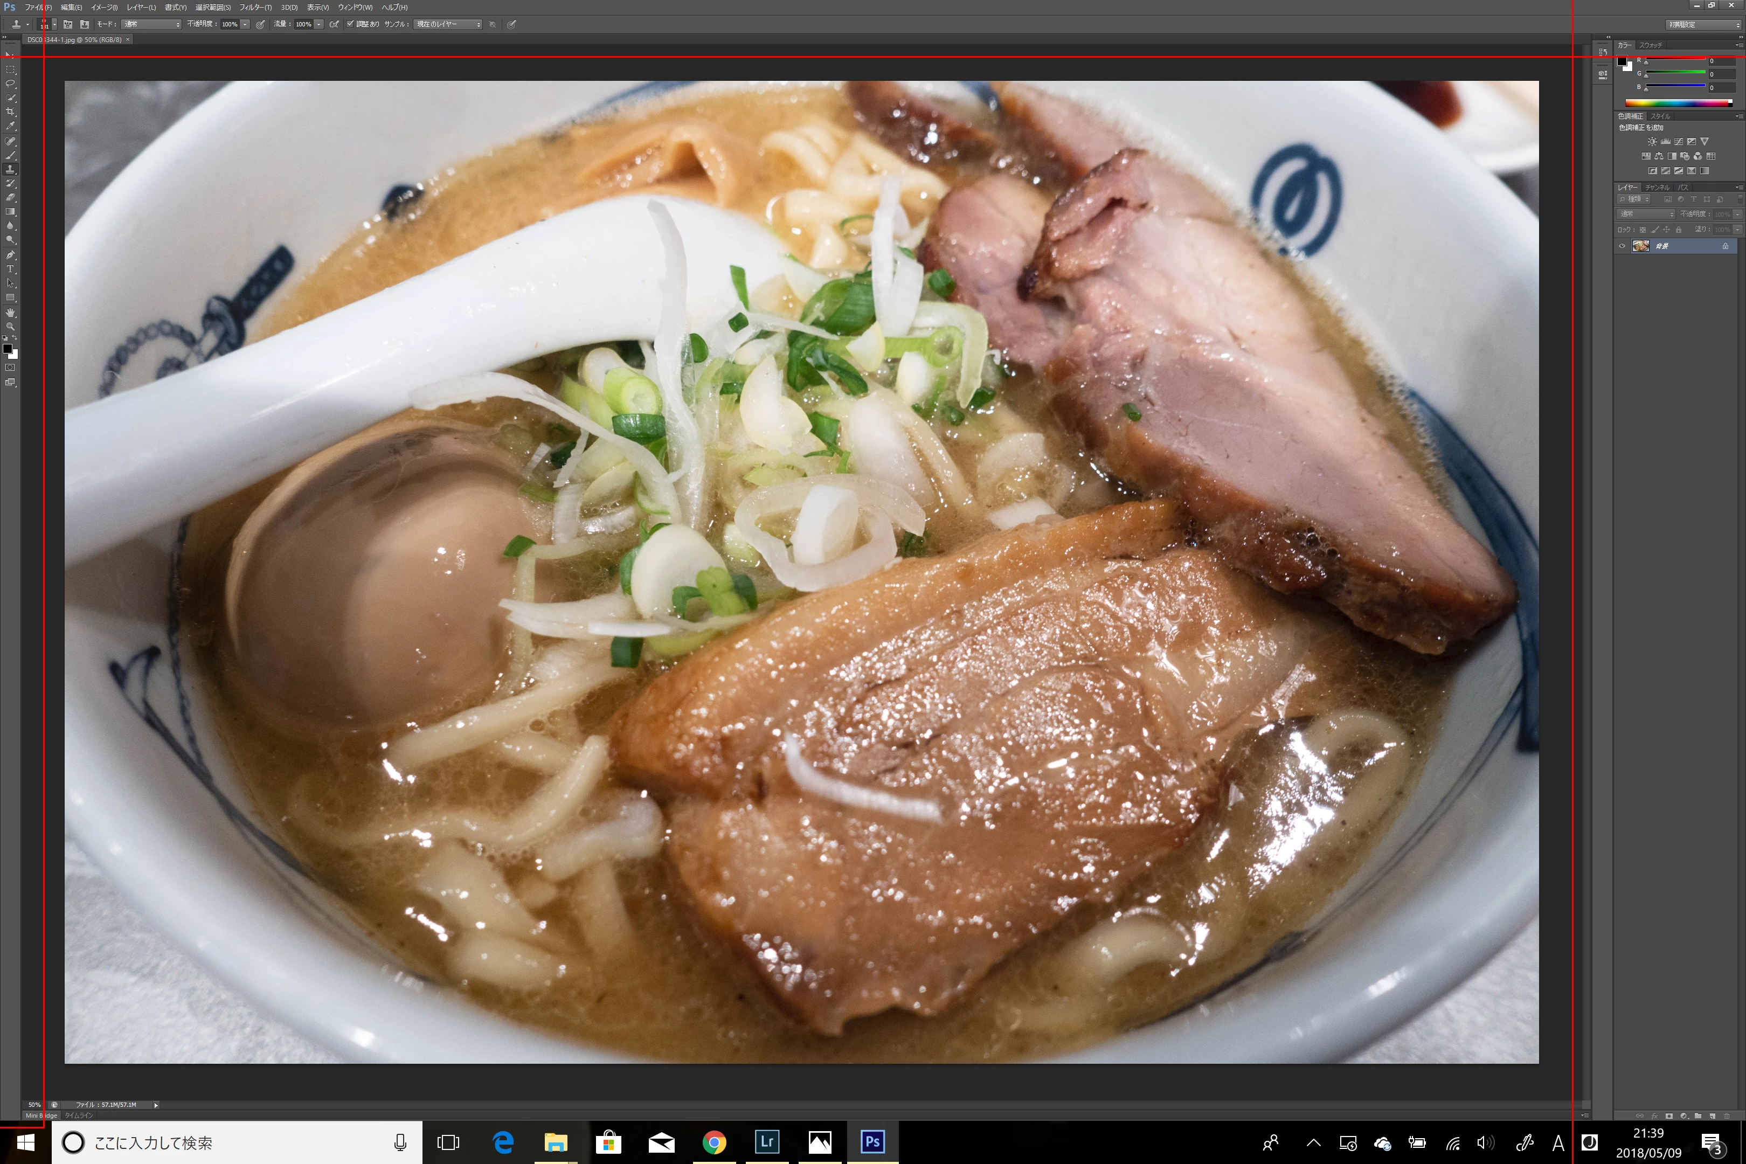Select the Lasso tool
Image resolution: width=1746 pixels, height=1164 pixels.
[x=10, y=83]
